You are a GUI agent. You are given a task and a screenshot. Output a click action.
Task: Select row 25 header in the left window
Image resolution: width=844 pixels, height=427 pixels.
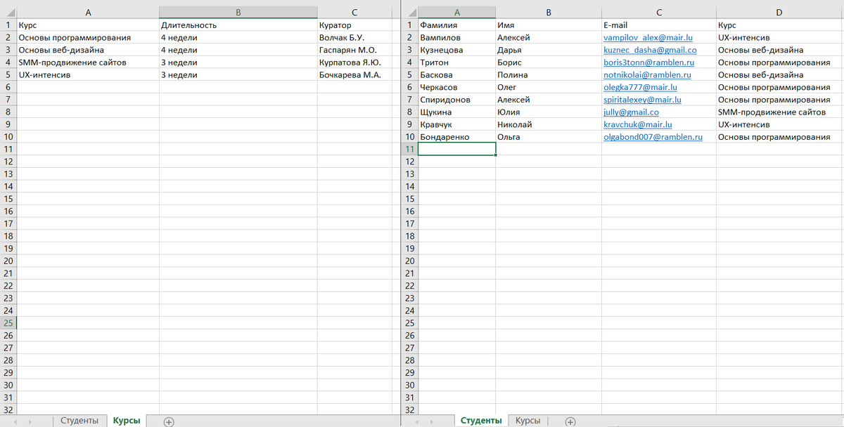point(8,323)
